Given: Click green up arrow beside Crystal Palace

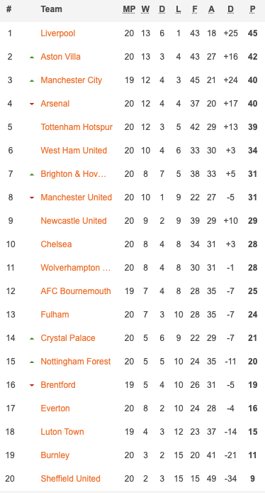Looking at the screenshot, I should pyautogui.click(x=32, y=339).
